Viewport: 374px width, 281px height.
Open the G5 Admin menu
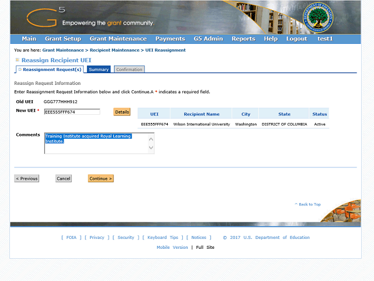[x=208, y=39]
